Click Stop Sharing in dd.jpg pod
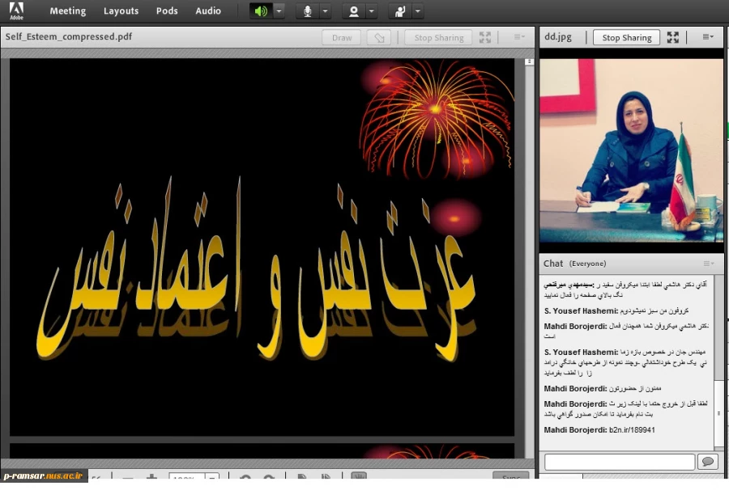This screenshot has width=729, height=490. coord(627,37)
